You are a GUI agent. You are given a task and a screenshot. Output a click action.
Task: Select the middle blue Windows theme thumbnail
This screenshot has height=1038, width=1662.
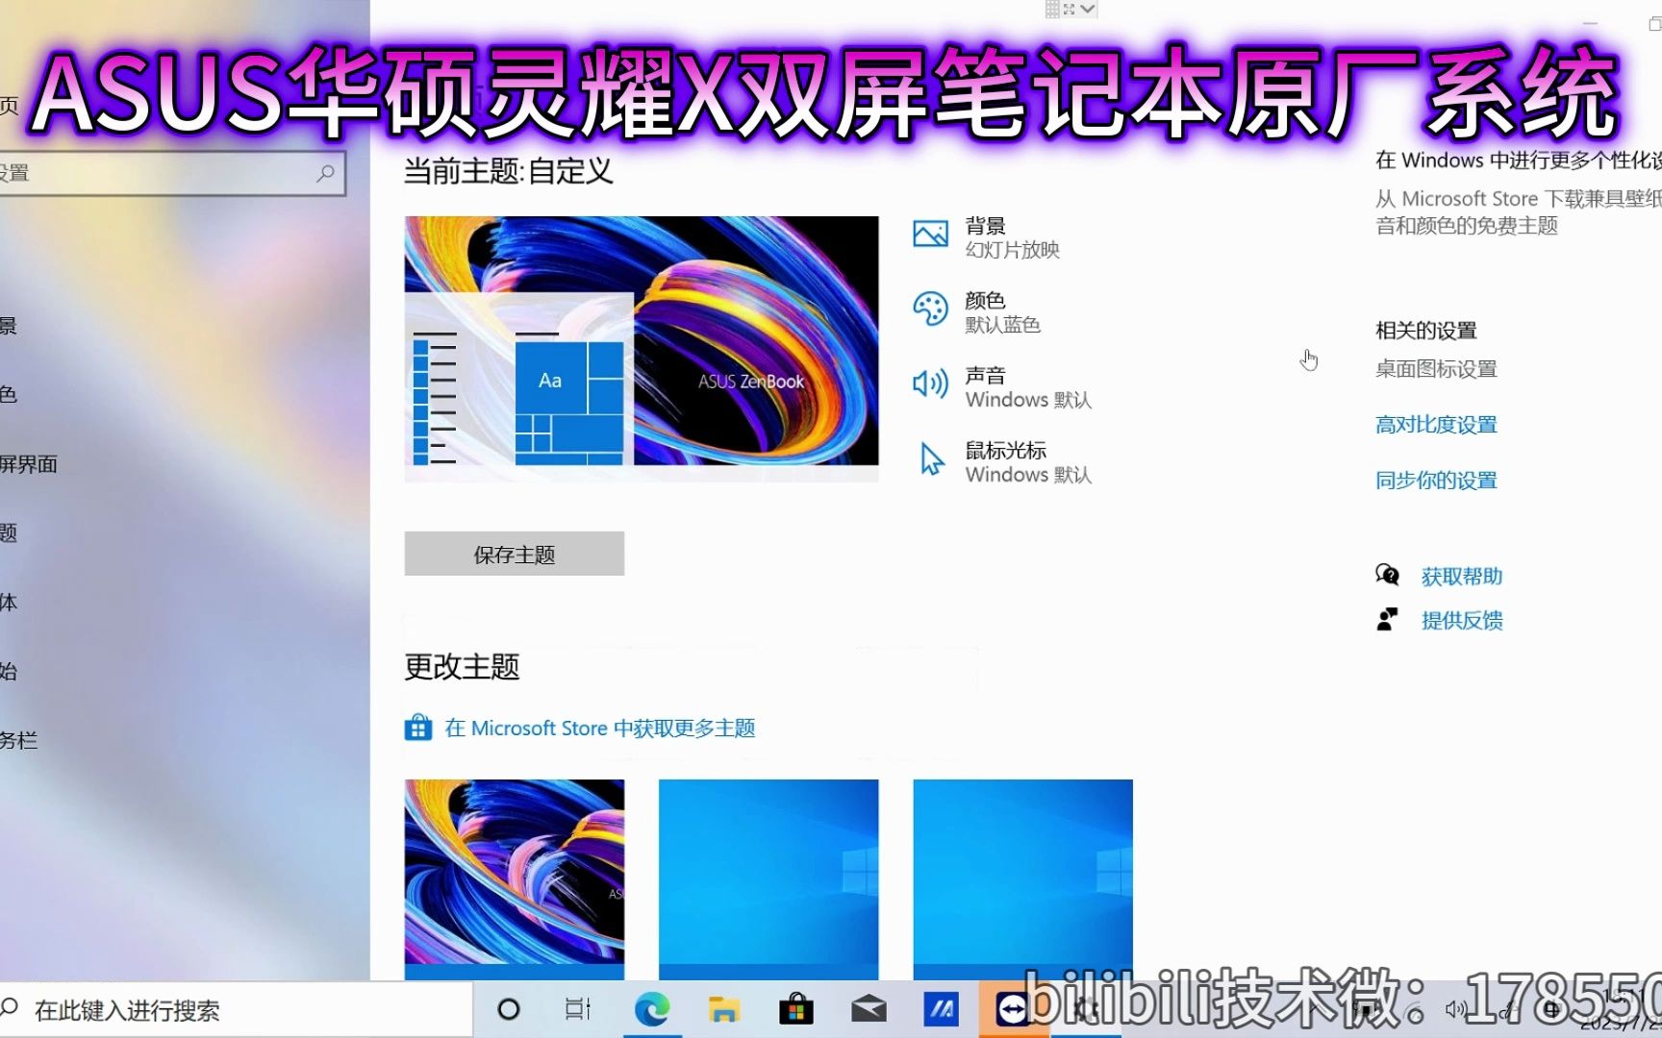tap(768, 878)
